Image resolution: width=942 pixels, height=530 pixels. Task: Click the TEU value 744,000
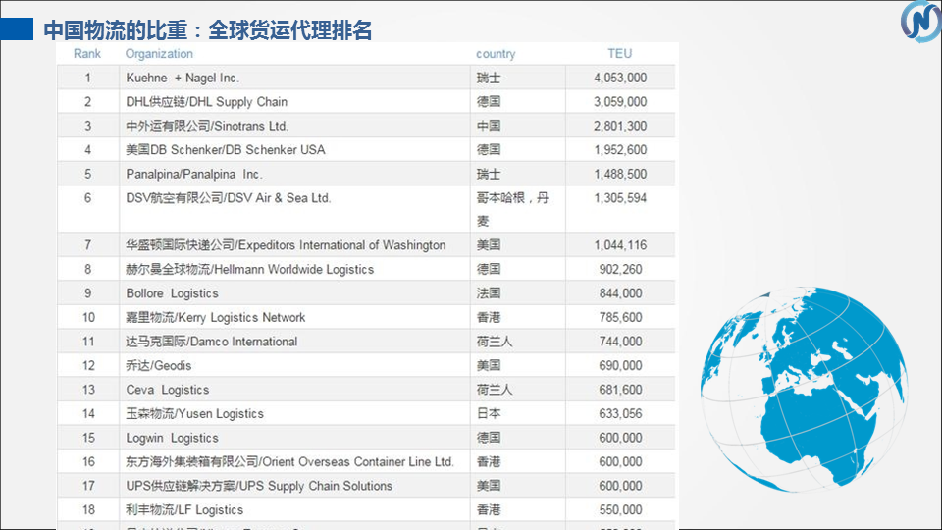coord(620,342)
